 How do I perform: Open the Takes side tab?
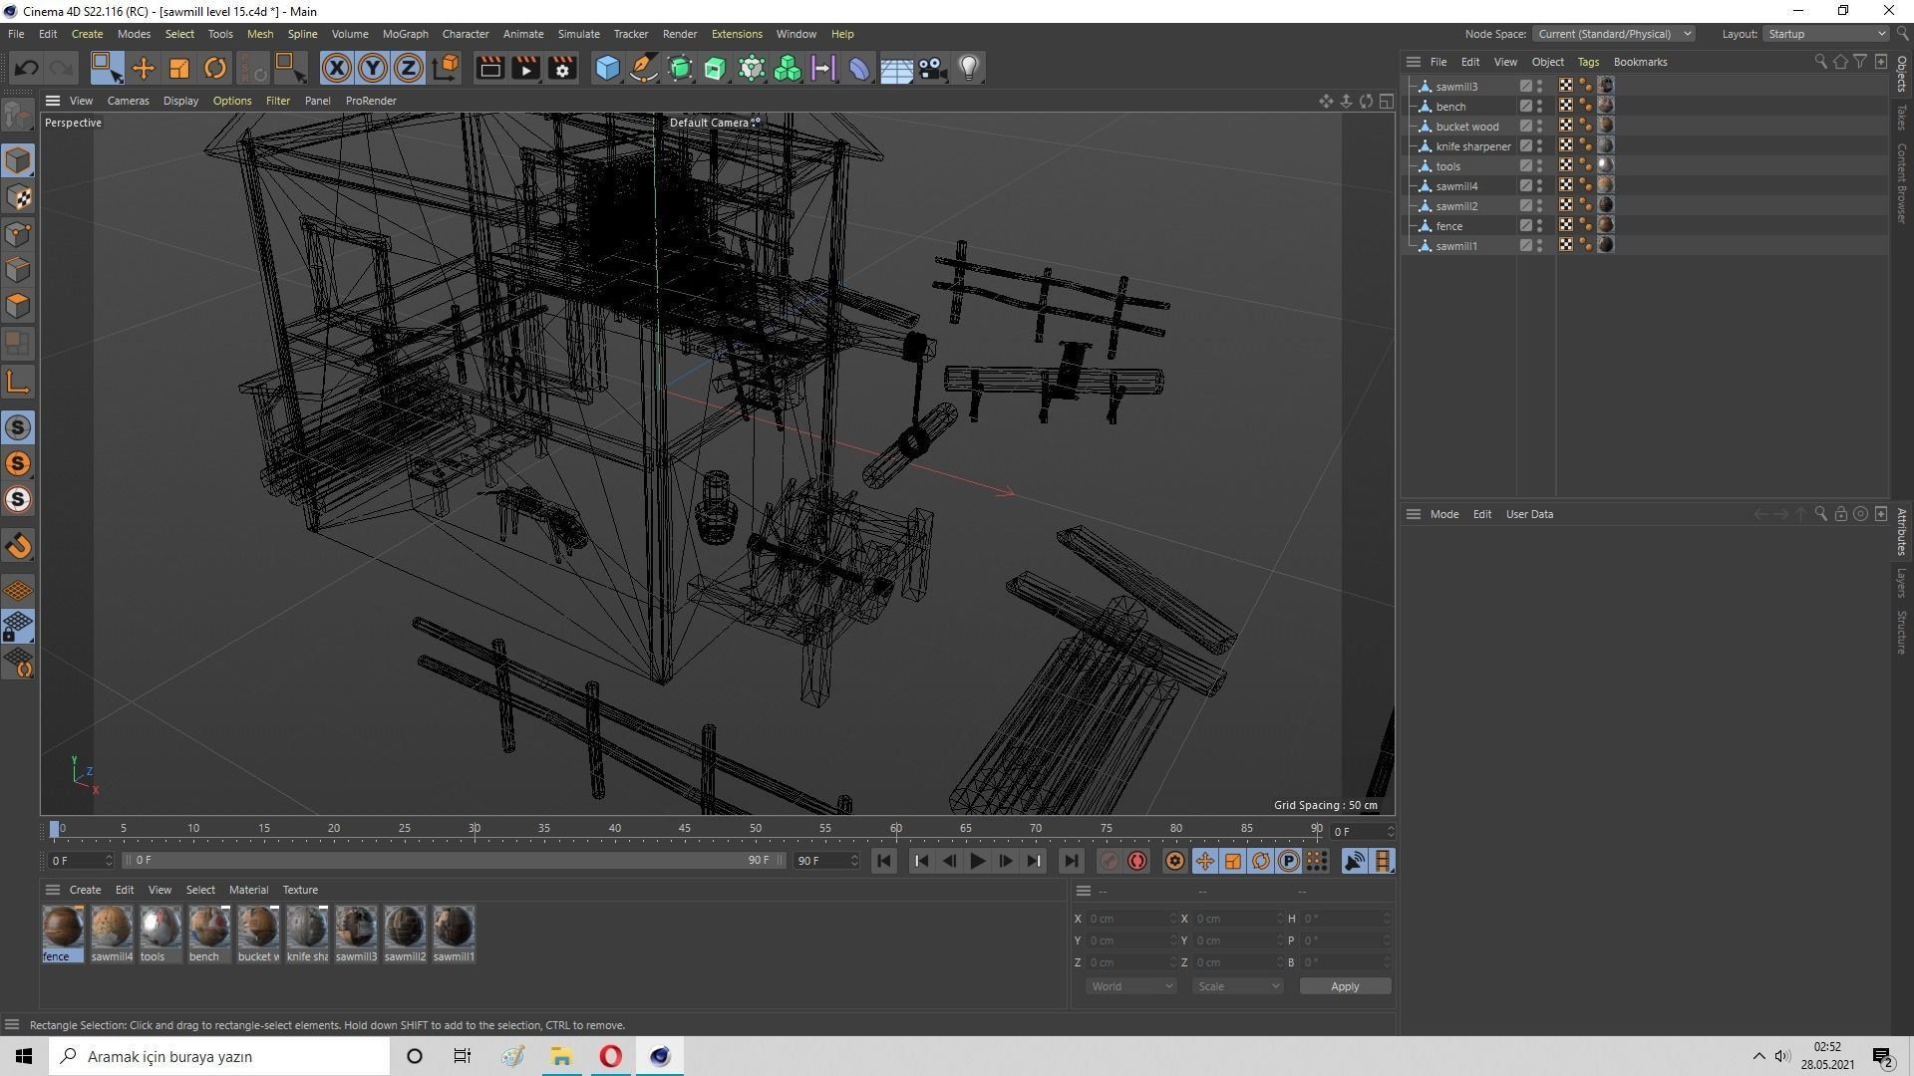tap(1902, 118)
